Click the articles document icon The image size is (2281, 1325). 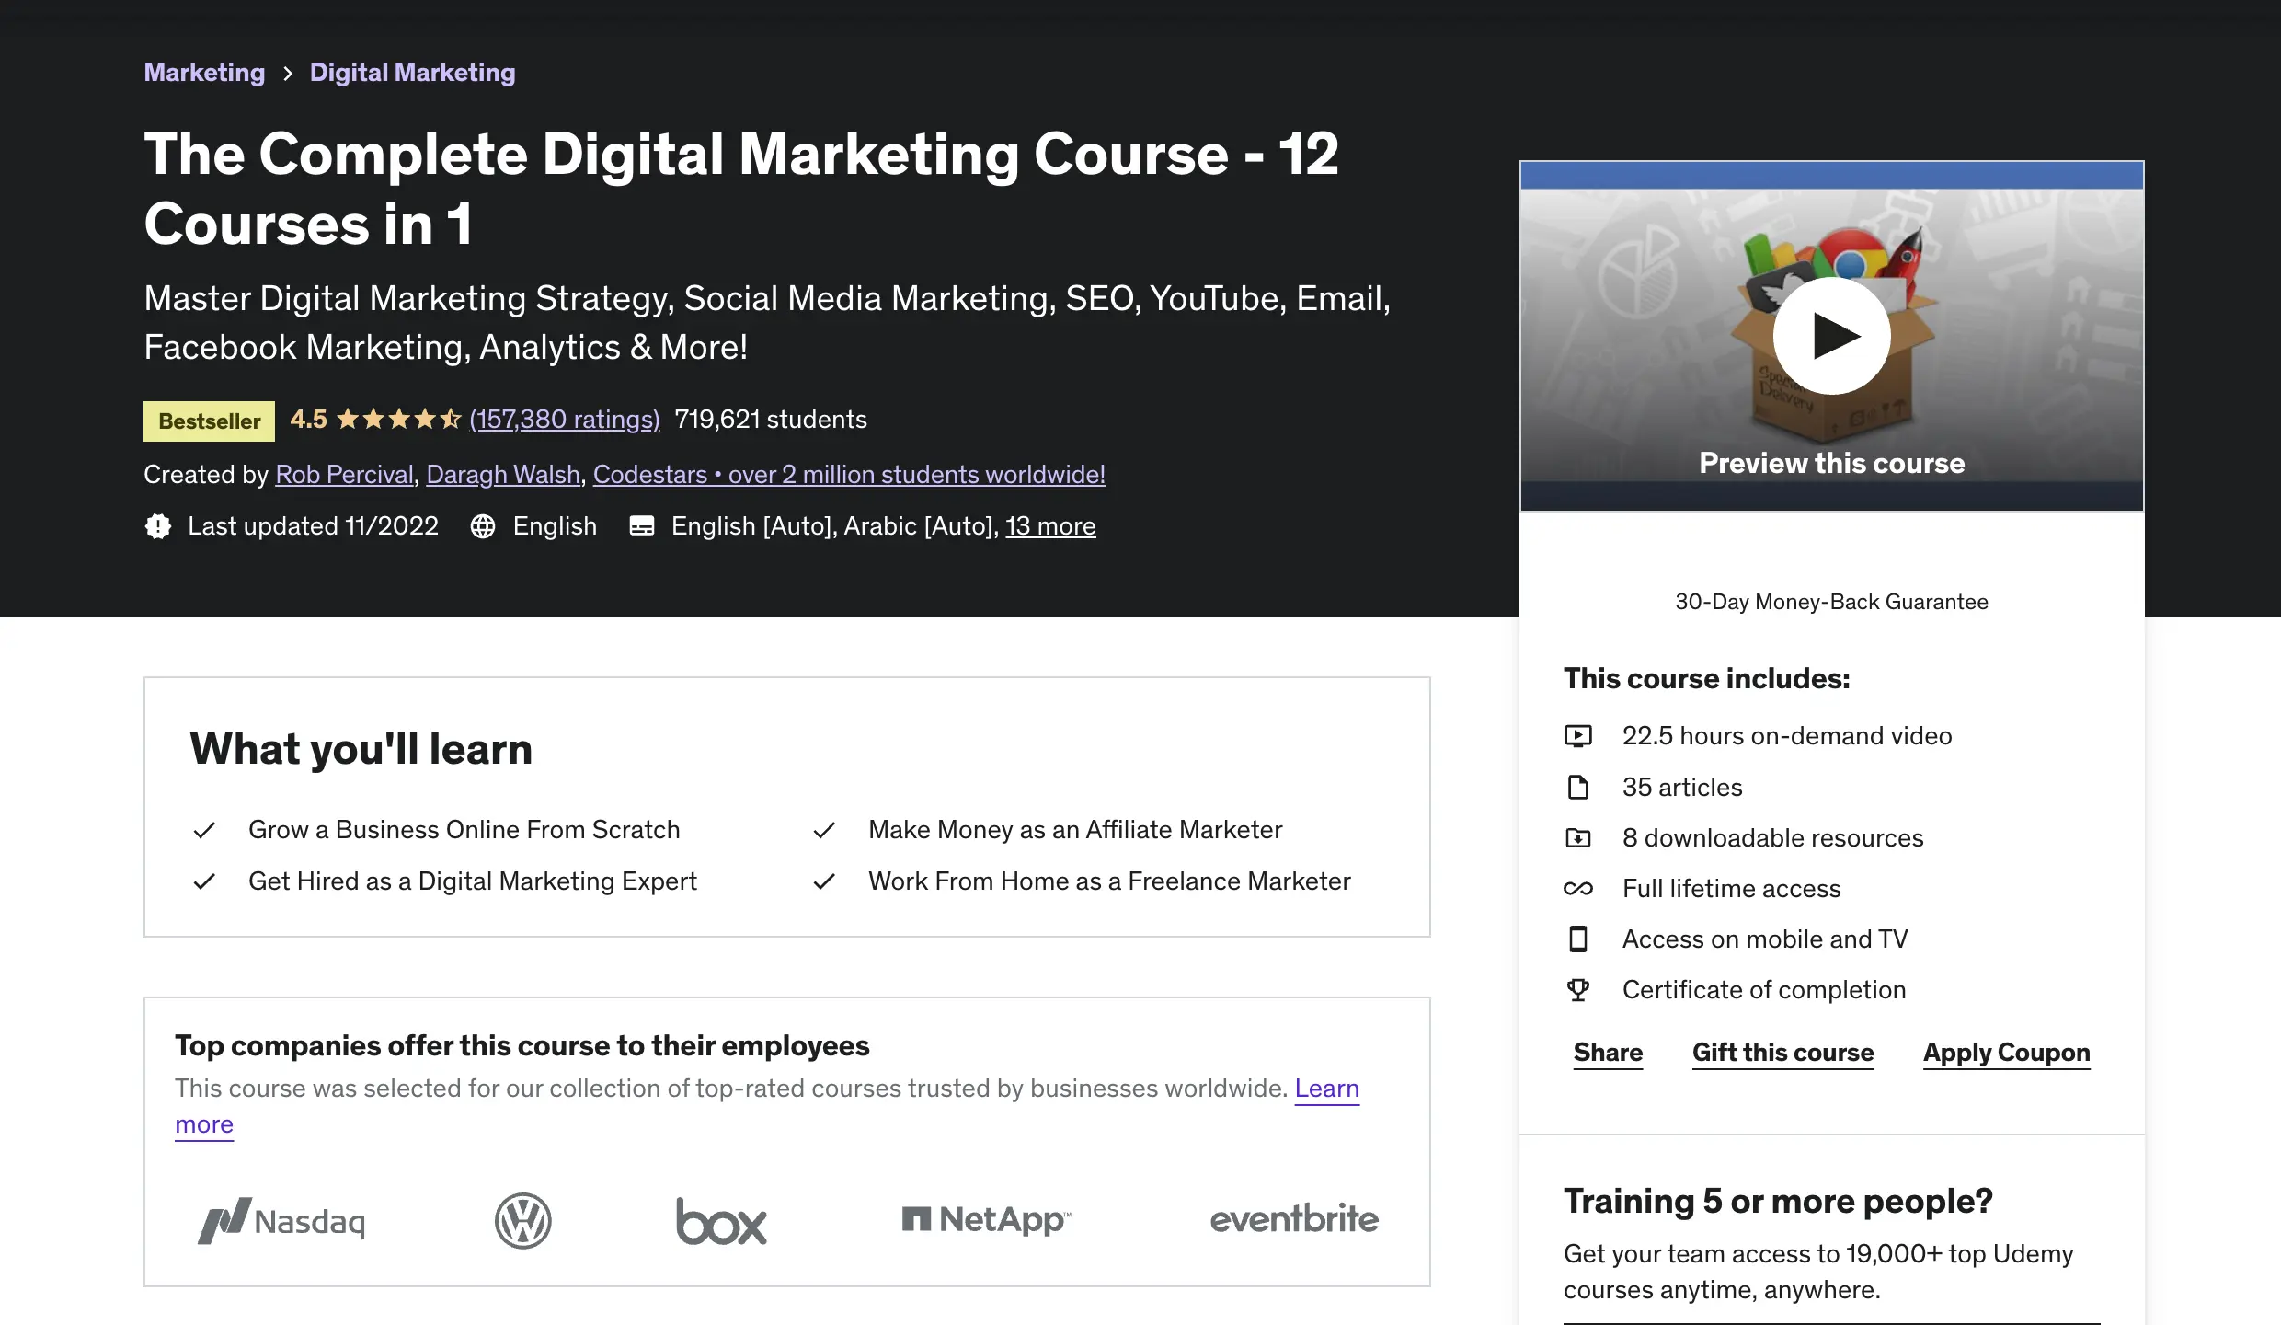point(1578,788)
